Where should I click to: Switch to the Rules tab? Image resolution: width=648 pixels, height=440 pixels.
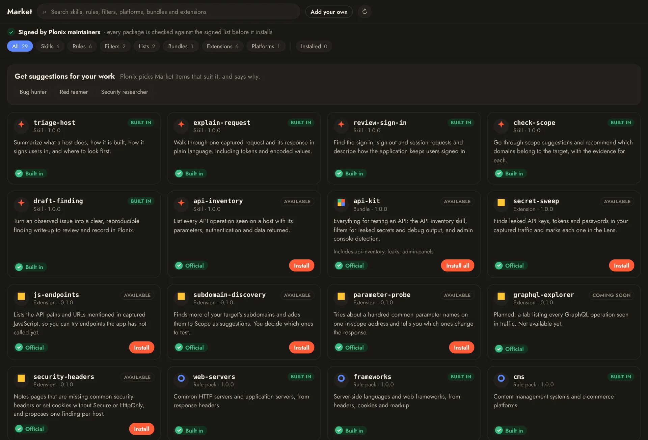pyautogui.click(x=82, y=46)
